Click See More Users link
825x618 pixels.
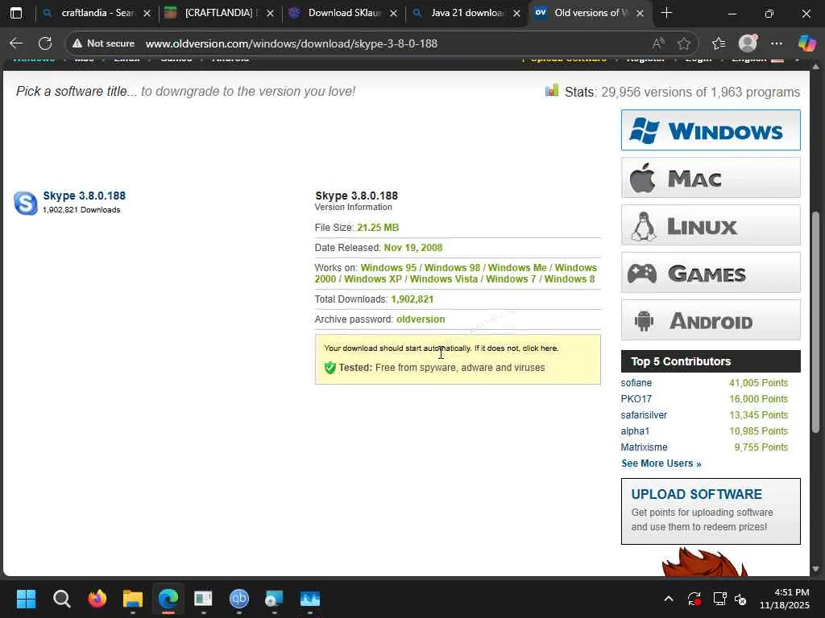(661, 463)
